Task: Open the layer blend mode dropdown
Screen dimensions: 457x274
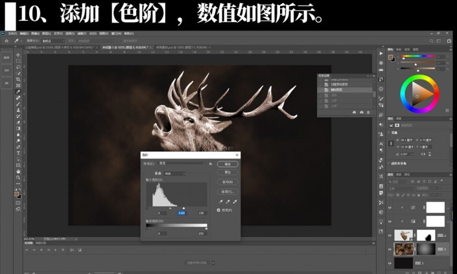Action: [x=401, y=188]
